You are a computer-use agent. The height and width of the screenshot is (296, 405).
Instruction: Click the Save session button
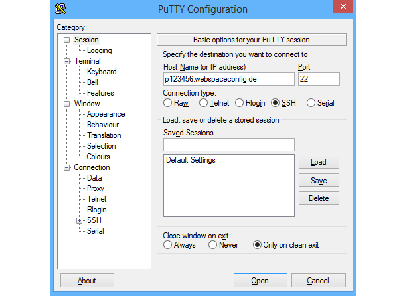pos(319,180)
